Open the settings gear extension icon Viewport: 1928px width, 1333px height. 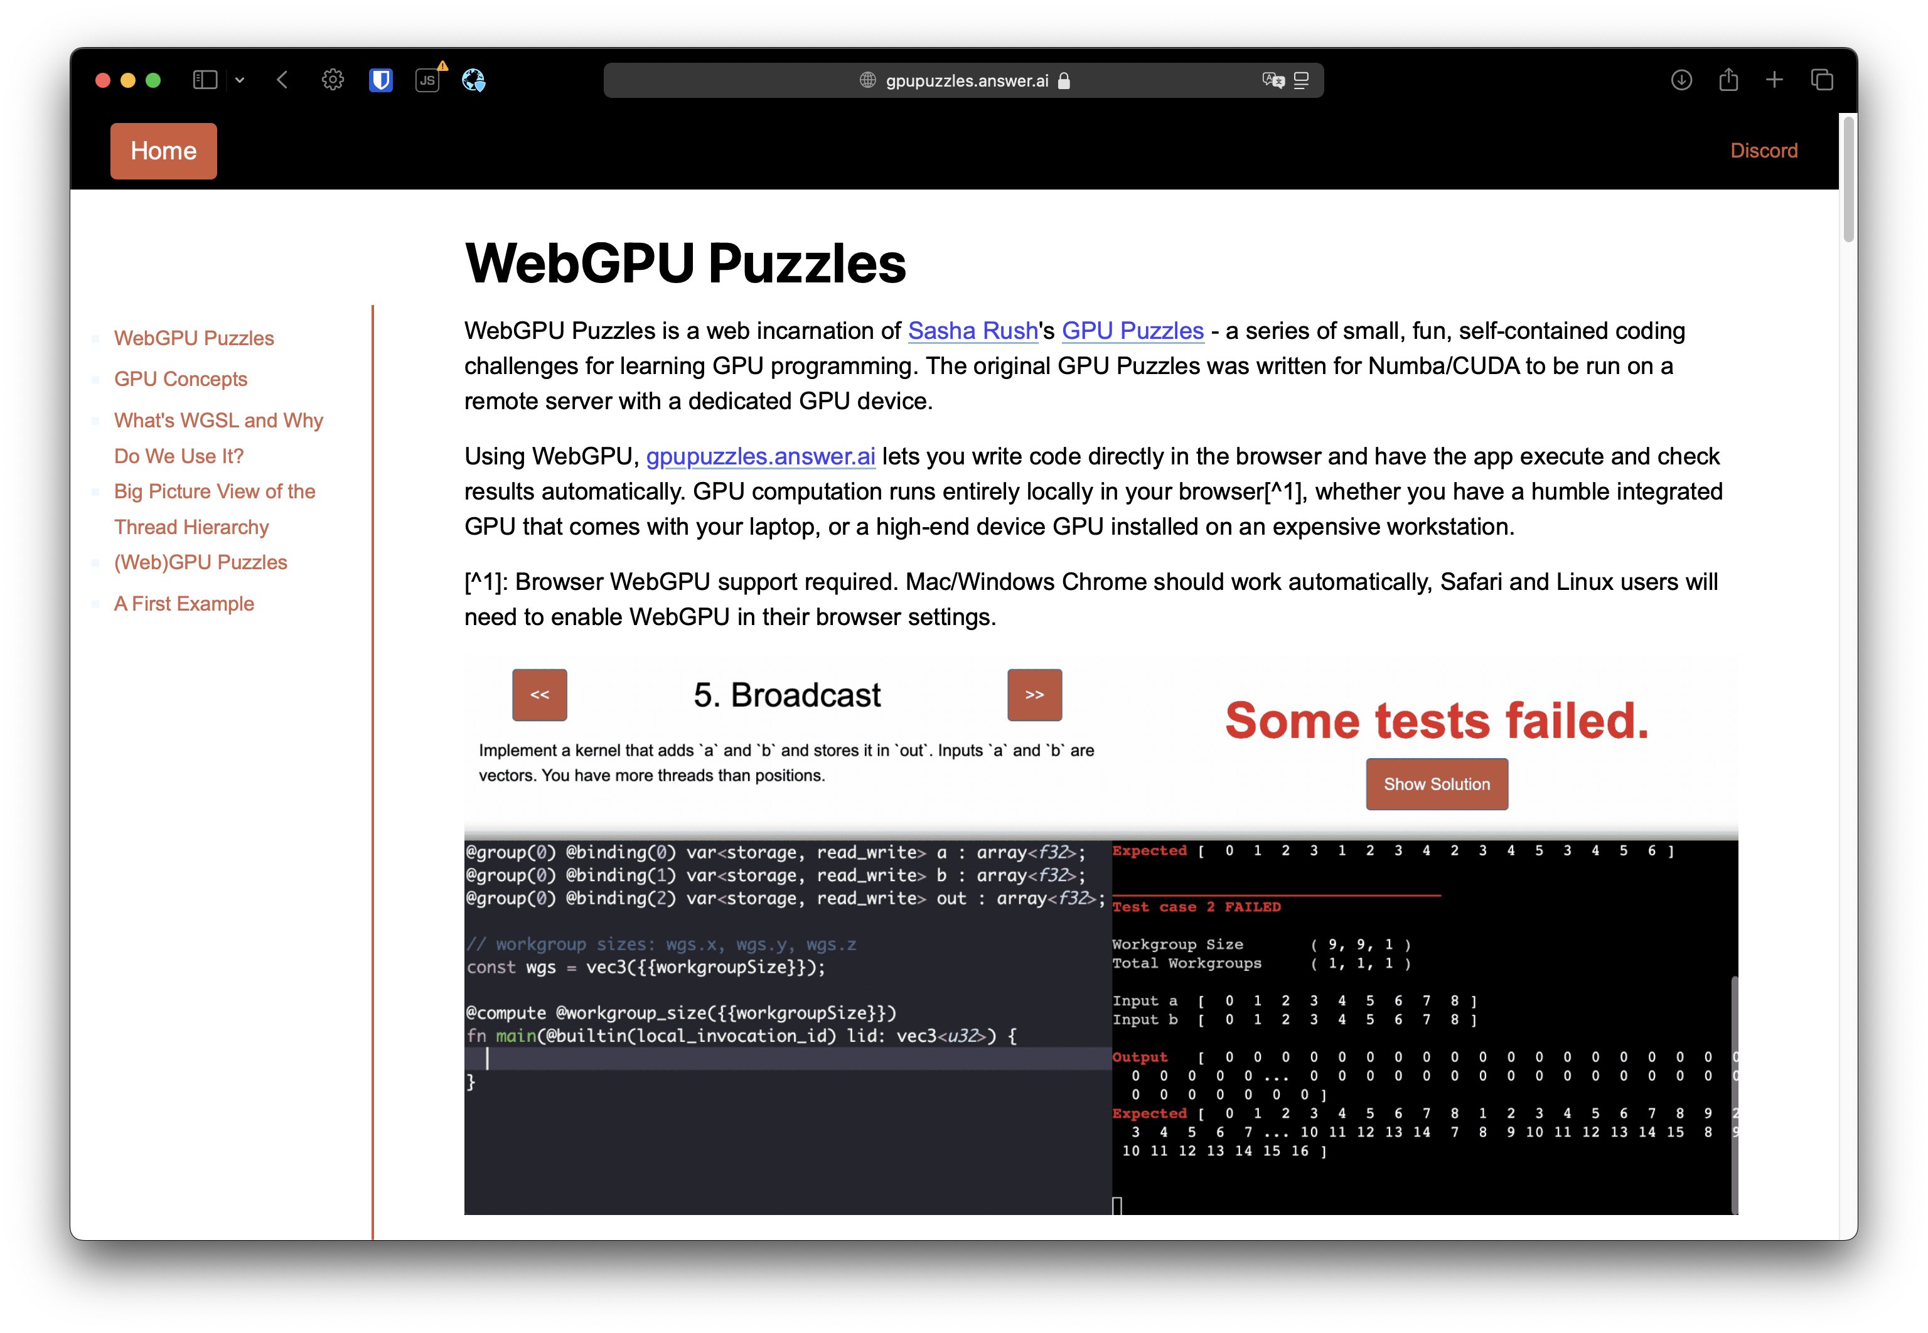[333, 80]
